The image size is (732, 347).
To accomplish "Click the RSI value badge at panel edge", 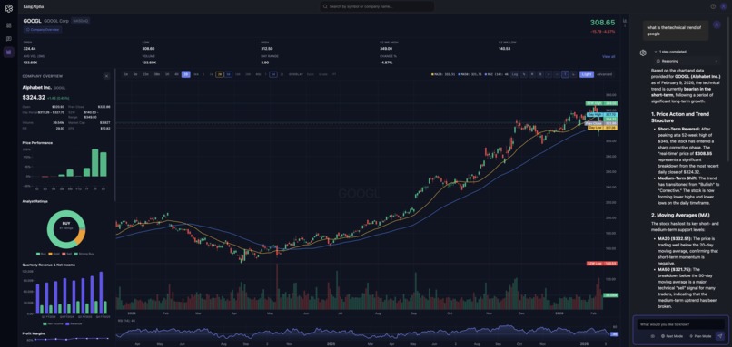I will click(x=615, y=334).
